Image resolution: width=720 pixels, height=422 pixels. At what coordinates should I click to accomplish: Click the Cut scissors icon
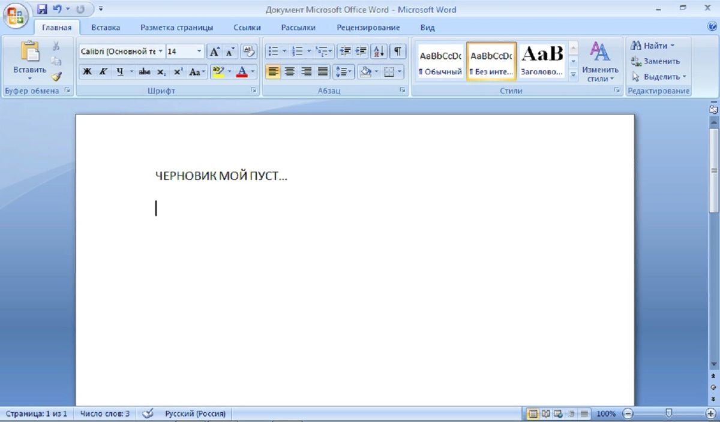click(x=56, y=46)
